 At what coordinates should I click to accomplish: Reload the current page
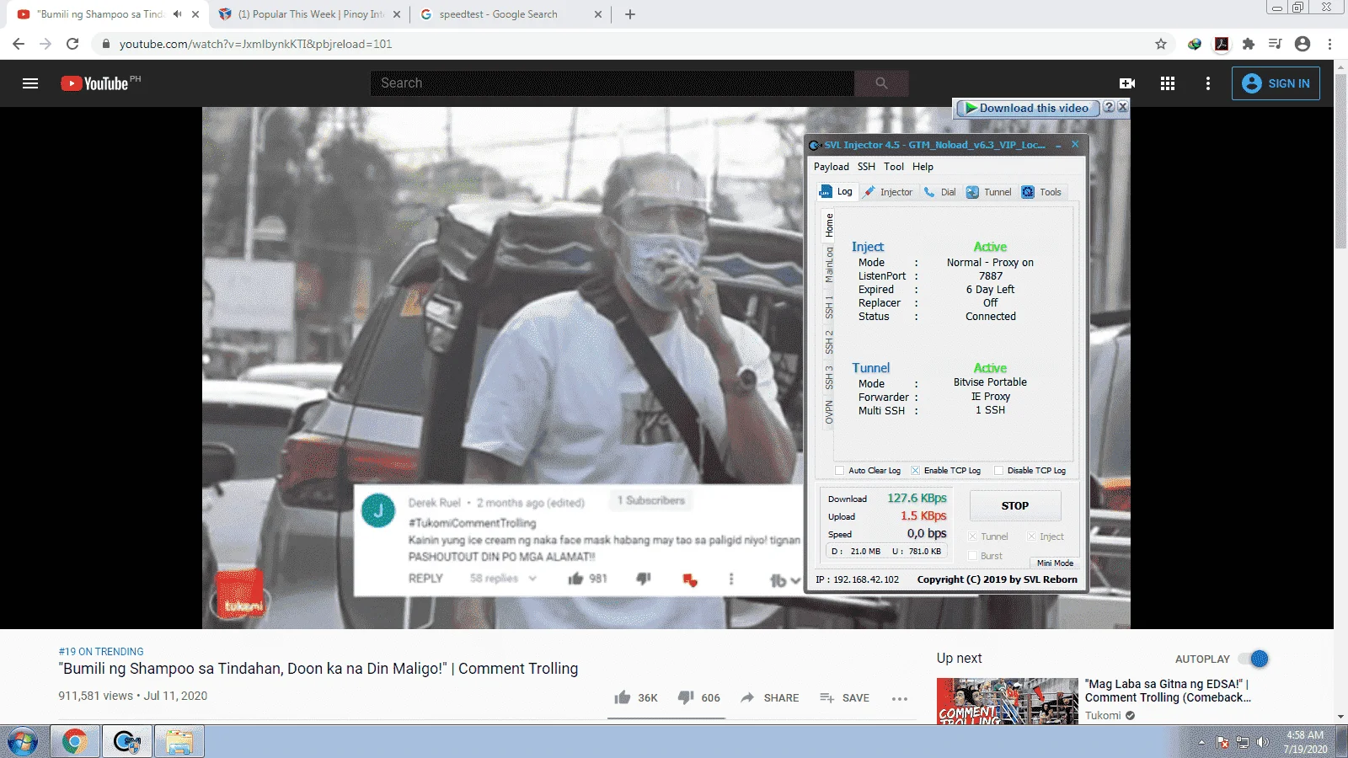pos(72,44)
